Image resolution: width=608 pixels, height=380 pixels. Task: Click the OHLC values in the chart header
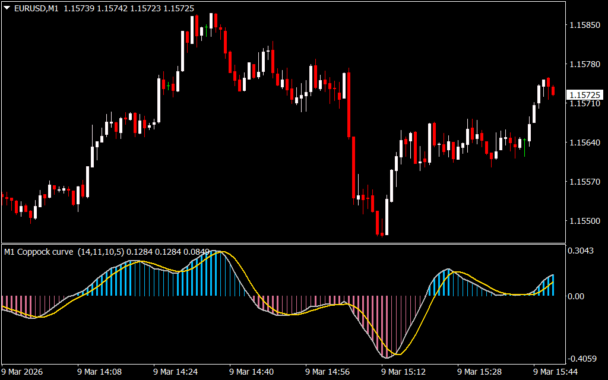tap(110, 7)
